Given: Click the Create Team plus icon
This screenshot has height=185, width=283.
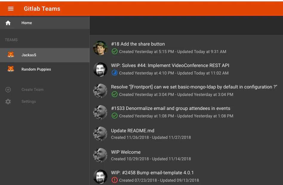Looking at the screenshot, I should 8,89.
